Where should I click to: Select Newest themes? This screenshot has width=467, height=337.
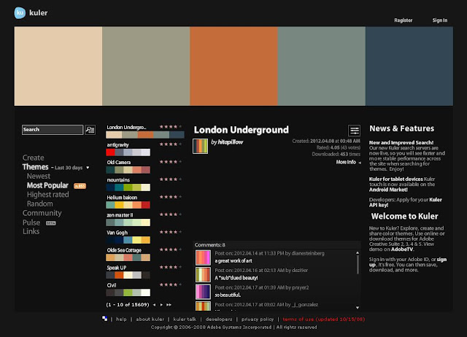pyautogui.click(x=39, y=177)
